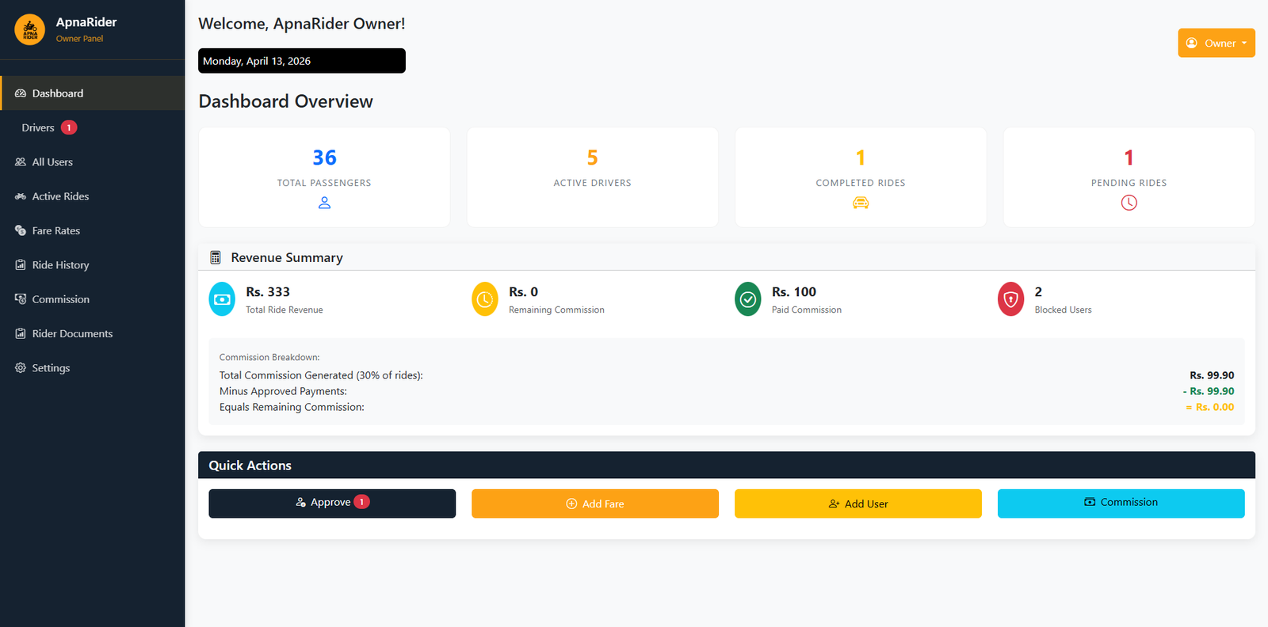Go to the Drivers page
Screen dimensions: 1268x627
pyautogui.click(x=93, y=127)
